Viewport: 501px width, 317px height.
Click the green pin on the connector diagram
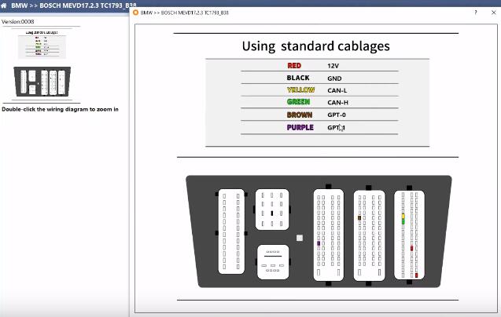(x=403, y=221)
